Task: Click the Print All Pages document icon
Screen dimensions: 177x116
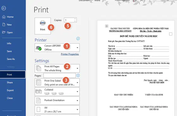Action: (x=39, y=68)
